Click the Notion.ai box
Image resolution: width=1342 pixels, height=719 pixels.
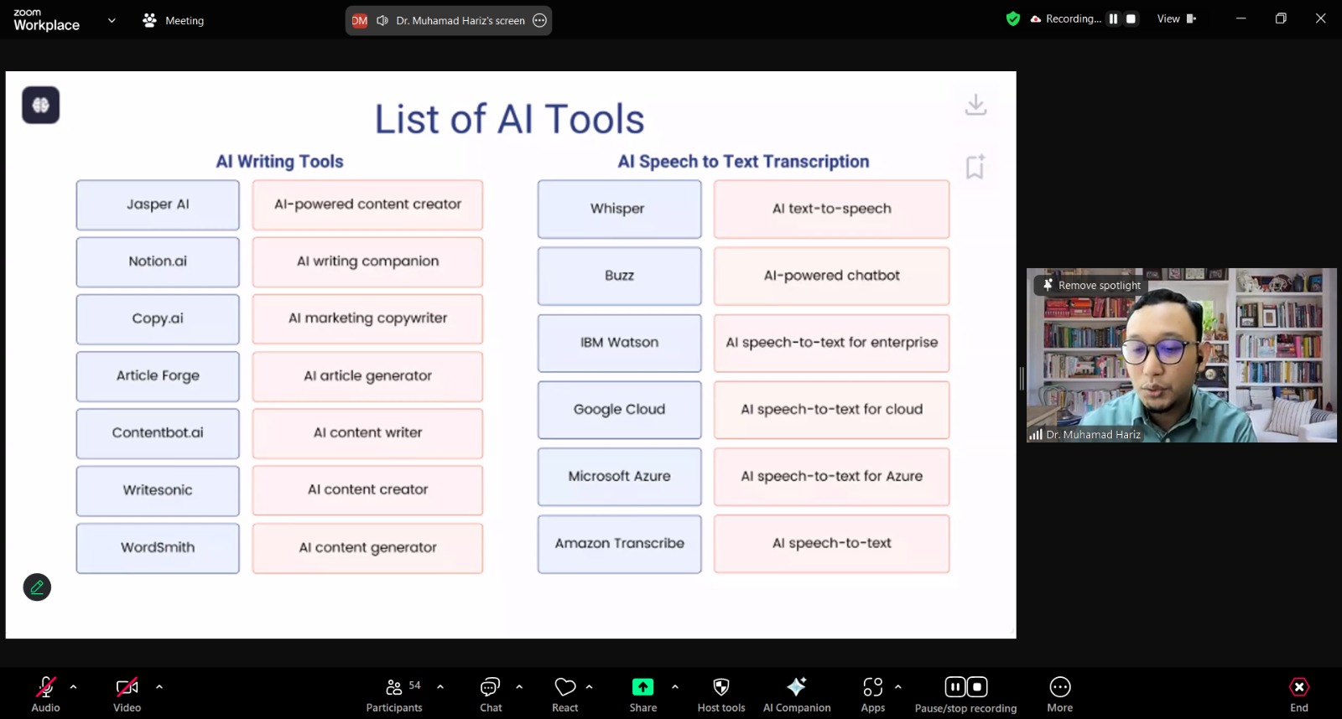tap(158, 261)
